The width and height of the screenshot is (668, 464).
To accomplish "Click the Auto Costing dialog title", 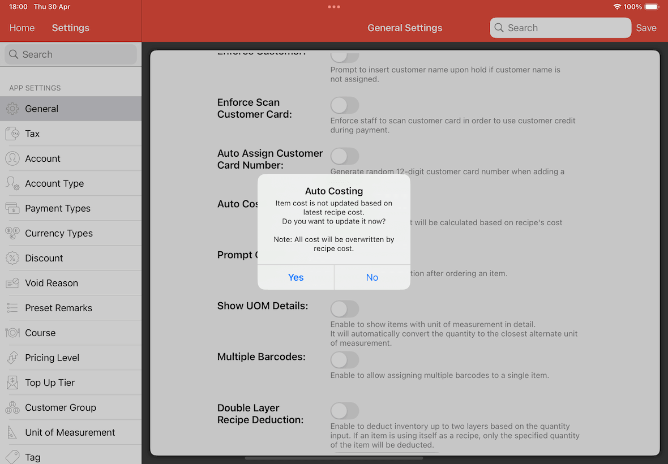I will coord(334,191).
